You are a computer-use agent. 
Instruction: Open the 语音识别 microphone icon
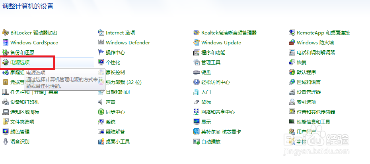point(6,141)
